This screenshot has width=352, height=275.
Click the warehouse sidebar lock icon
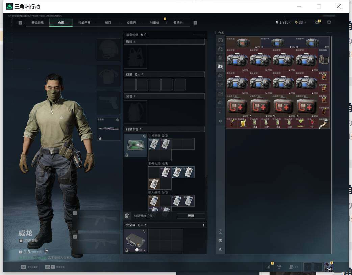(x=220, y=112)
